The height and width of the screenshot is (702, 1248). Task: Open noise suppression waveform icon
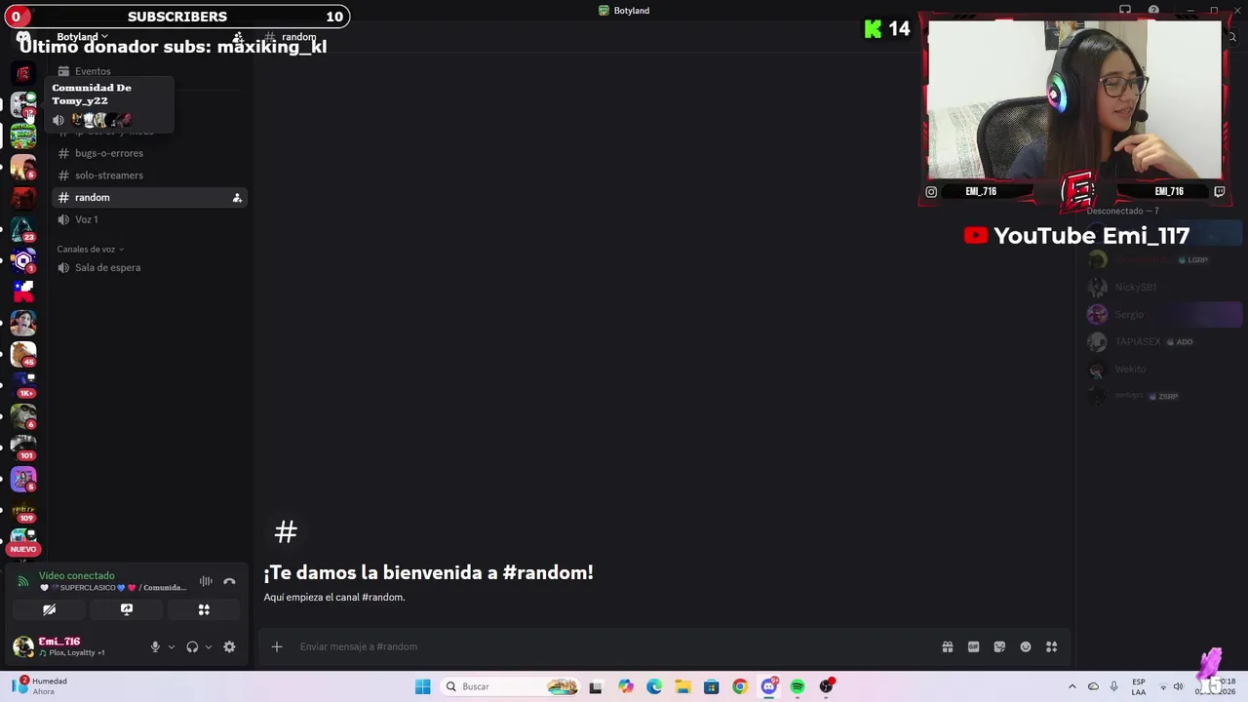coord(206,582)
